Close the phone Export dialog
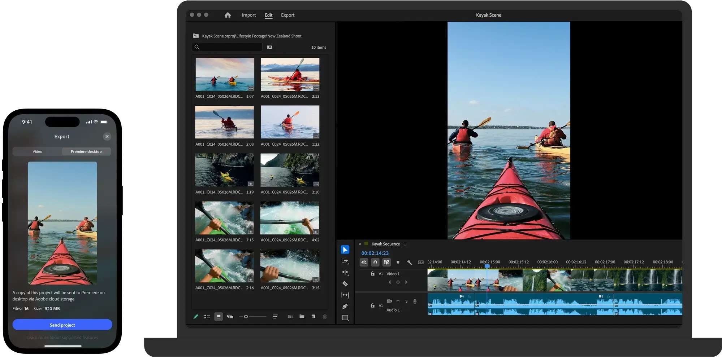 [107, 136]
